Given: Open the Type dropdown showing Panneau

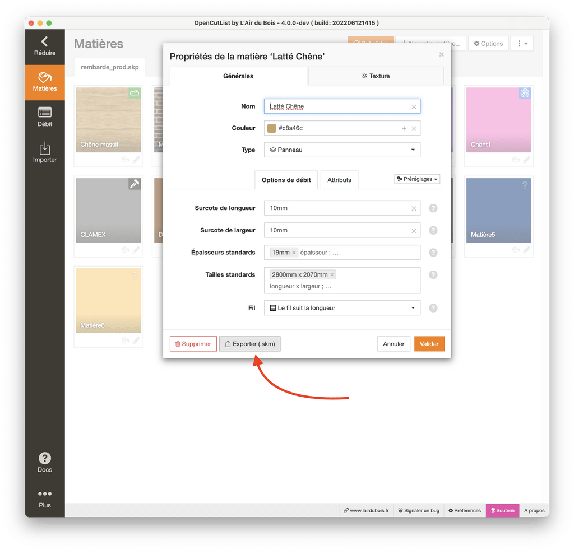Looking at the screenshot, I should tap(342, 150).
